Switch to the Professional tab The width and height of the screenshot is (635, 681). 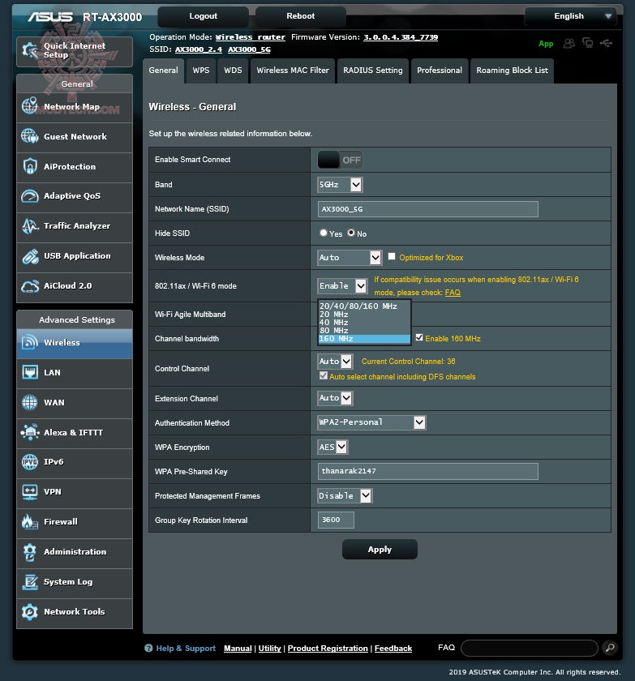click(440, 71)
